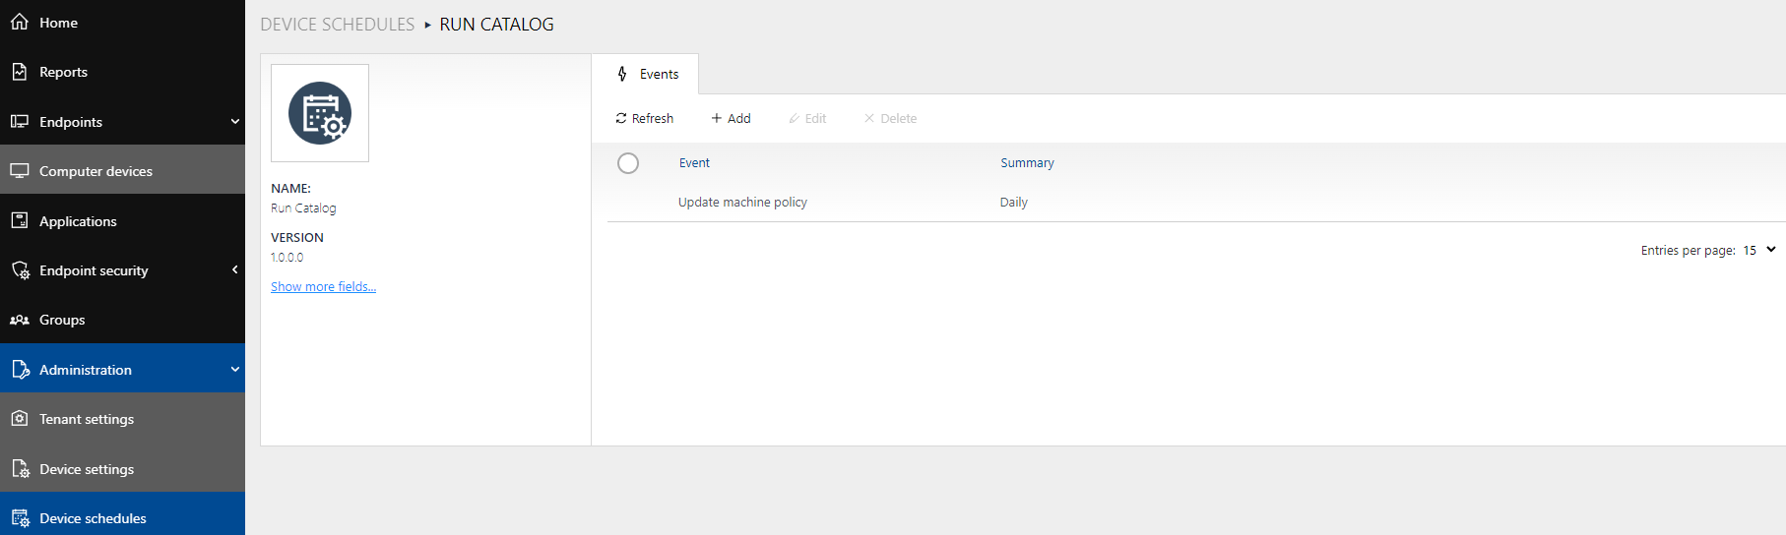Collapse the Administration section chevron
1786x535 pixels.
click(234, 370)
